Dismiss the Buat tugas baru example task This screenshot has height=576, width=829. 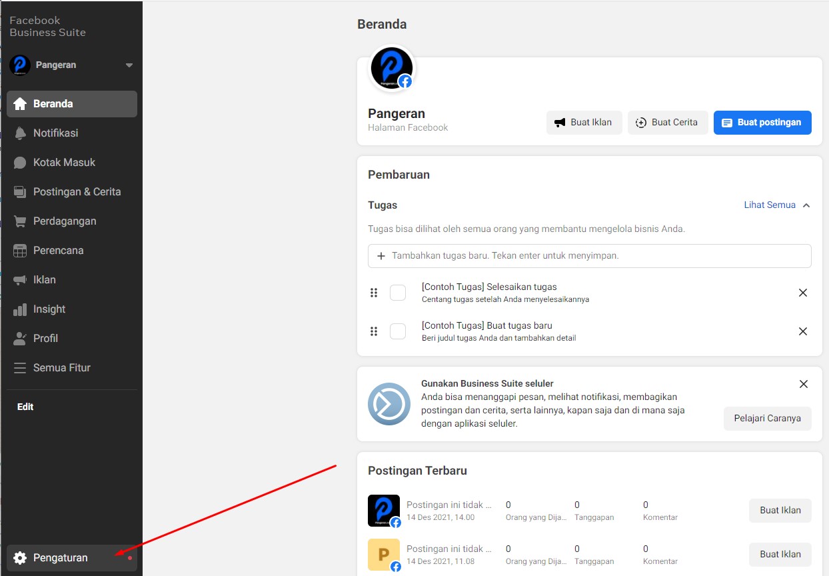tap(803, 331)
